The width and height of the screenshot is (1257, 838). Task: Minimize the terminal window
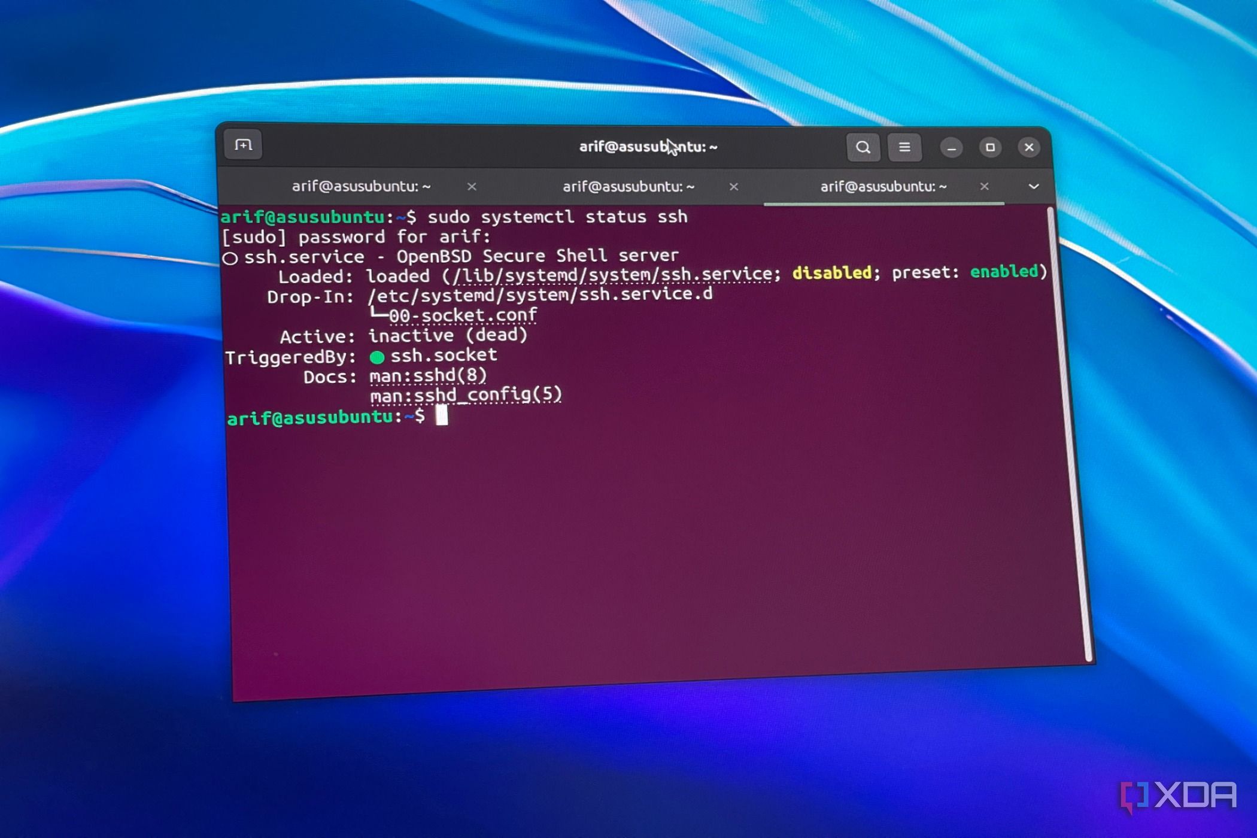click(951, 148)
